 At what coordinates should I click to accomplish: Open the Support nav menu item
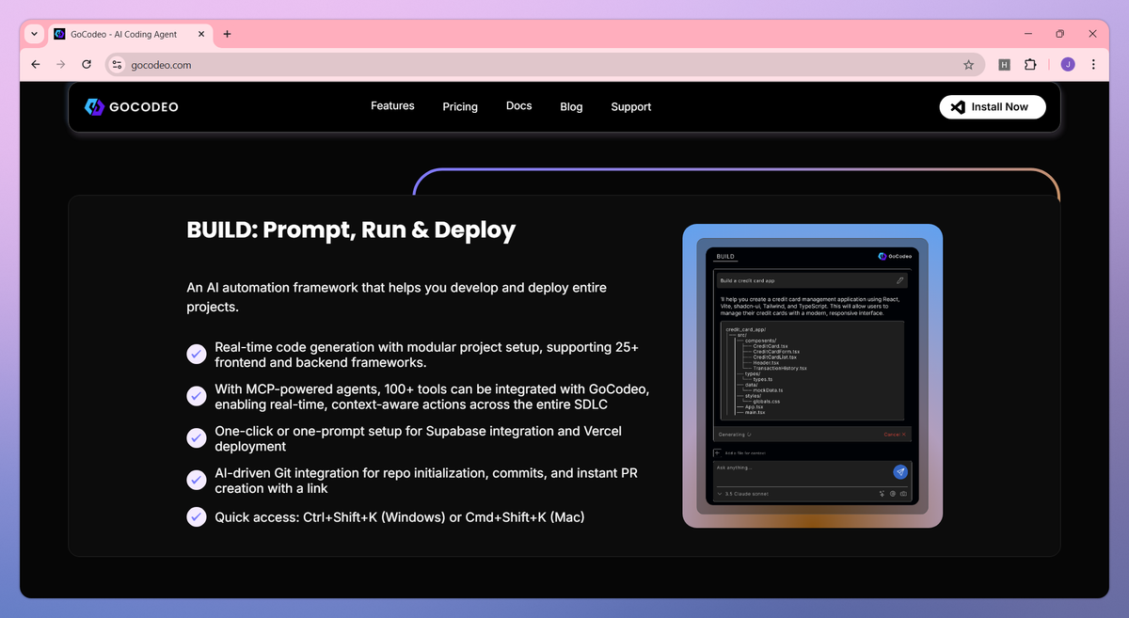(x=630, y=107)
